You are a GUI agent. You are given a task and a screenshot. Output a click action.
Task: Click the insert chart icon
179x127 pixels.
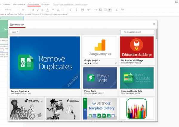105,10
